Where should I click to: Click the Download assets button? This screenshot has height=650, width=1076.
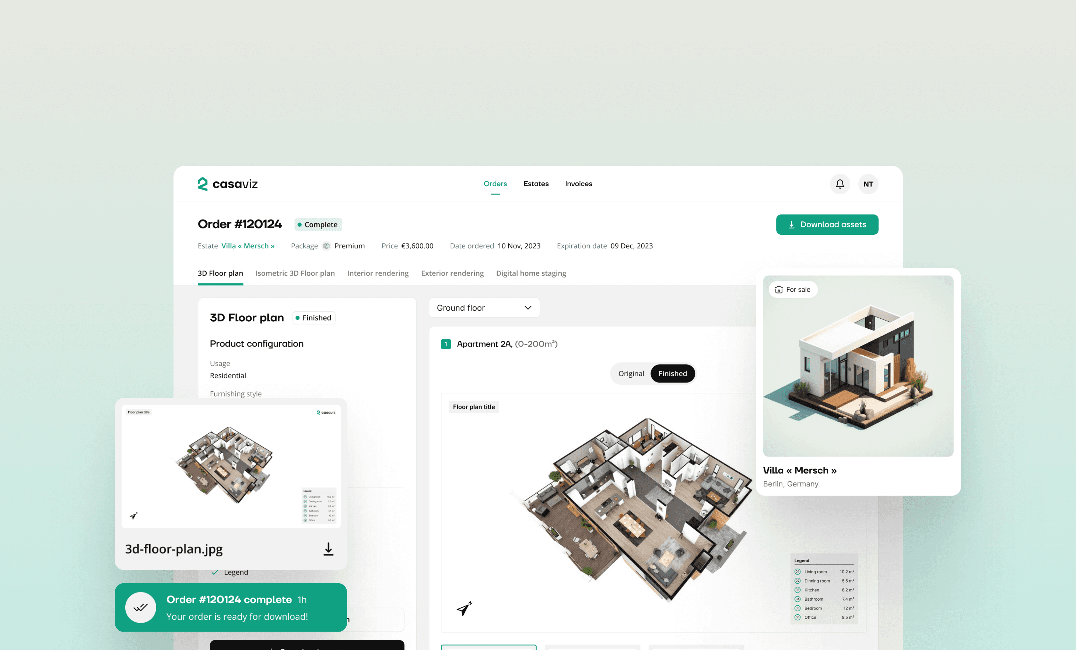point(827,224)
